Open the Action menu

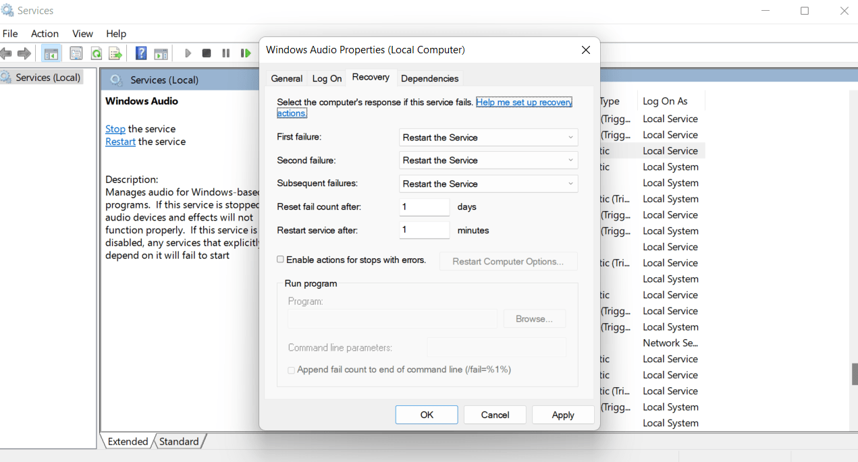(x=45, y=33)
